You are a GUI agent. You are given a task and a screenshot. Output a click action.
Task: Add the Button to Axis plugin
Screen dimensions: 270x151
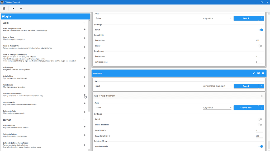pyautogui.click(x=84, y=103)
